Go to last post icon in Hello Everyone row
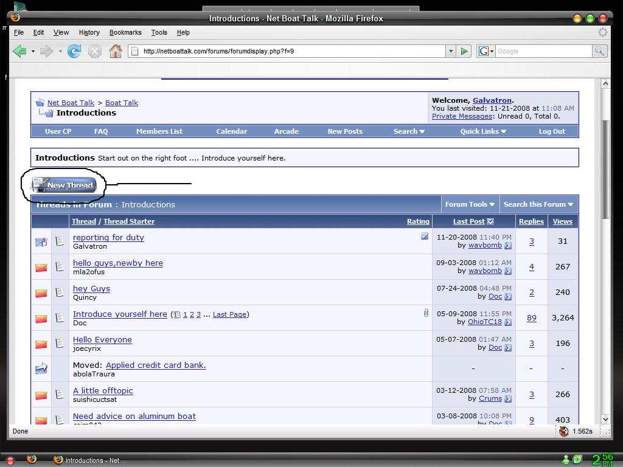Screen dimensions: 623x467 click(508, 348)
